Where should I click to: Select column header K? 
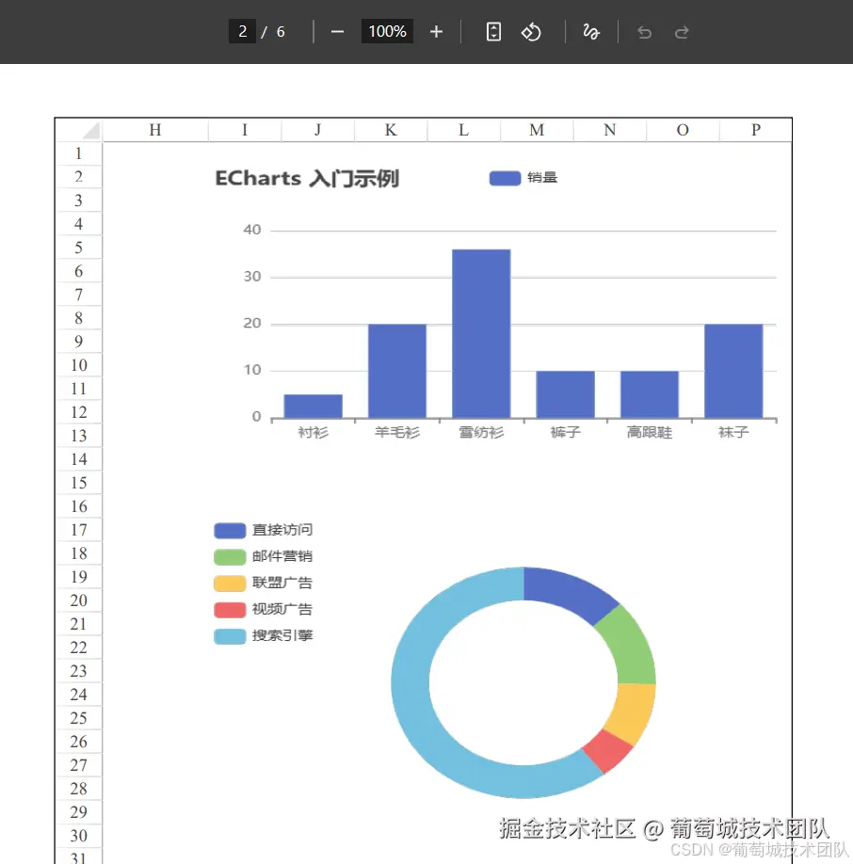[390, 129]
